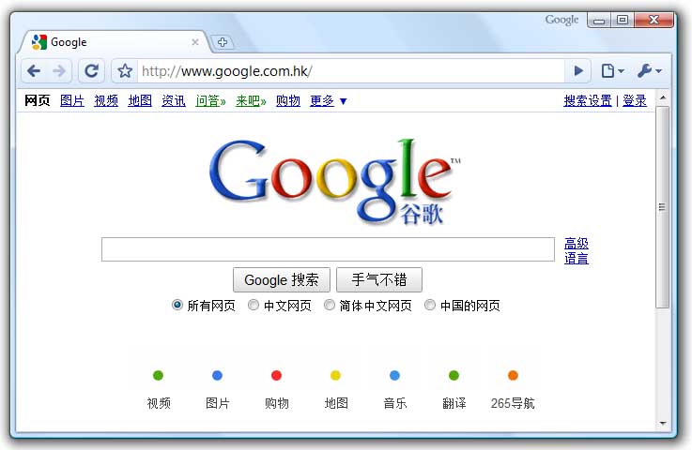Open 视频 in the top navigation bar
The height and width of the screenshot is (450, 692).
click(x=106, y=101)
